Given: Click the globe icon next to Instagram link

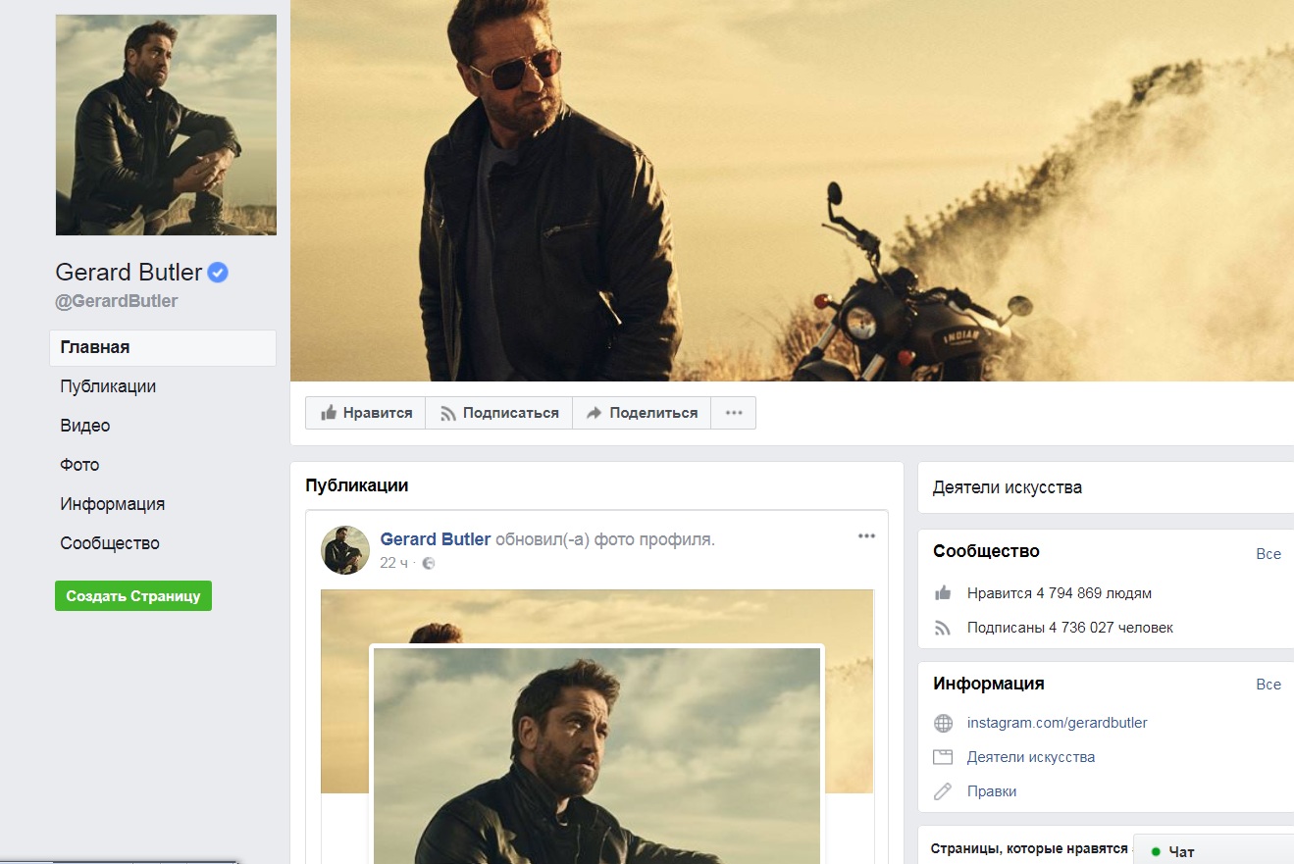Looking at the screenshot, I should point(943,723).
